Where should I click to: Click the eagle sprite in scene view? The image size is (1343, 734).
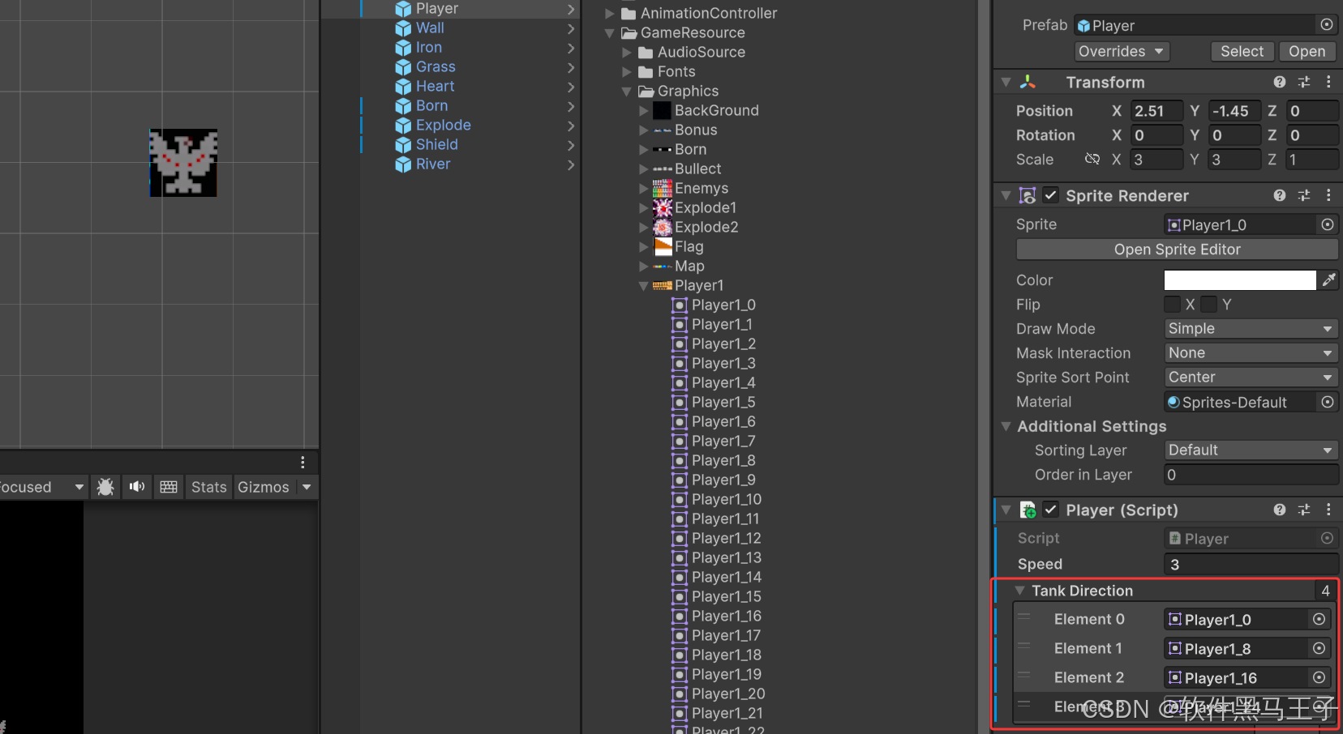tap(183, 163)
